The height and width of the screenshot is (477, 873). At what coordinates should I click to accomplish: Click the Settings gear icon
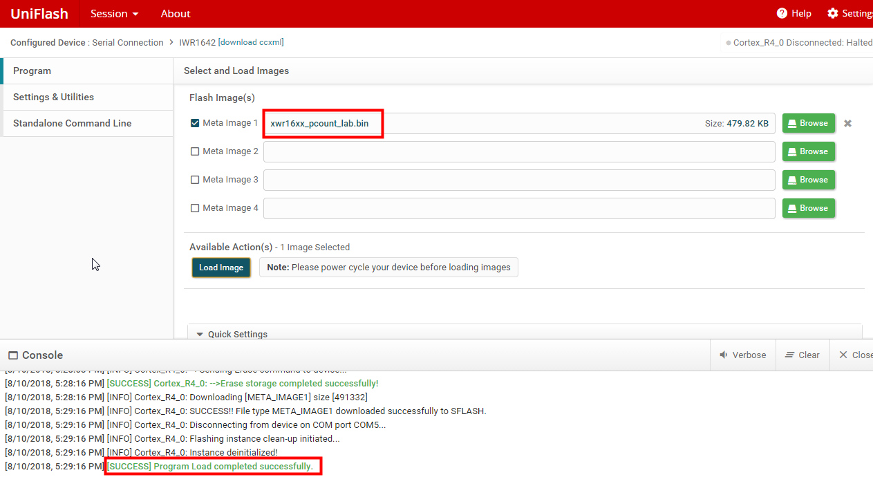click(832, 14)
